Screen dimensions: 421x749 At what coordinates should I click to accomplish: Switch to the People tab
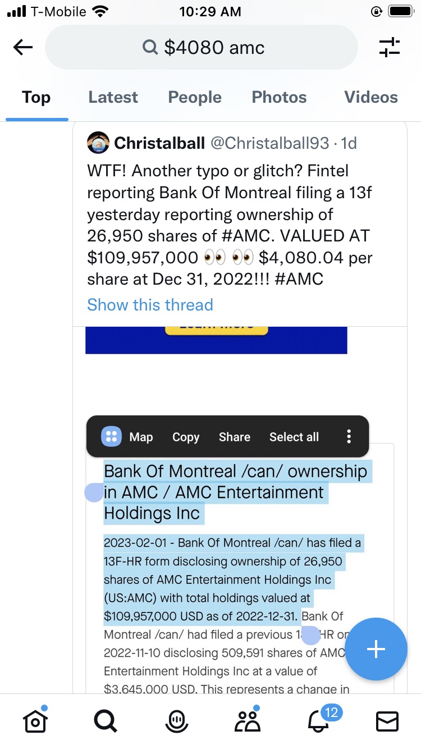point(195,97)
